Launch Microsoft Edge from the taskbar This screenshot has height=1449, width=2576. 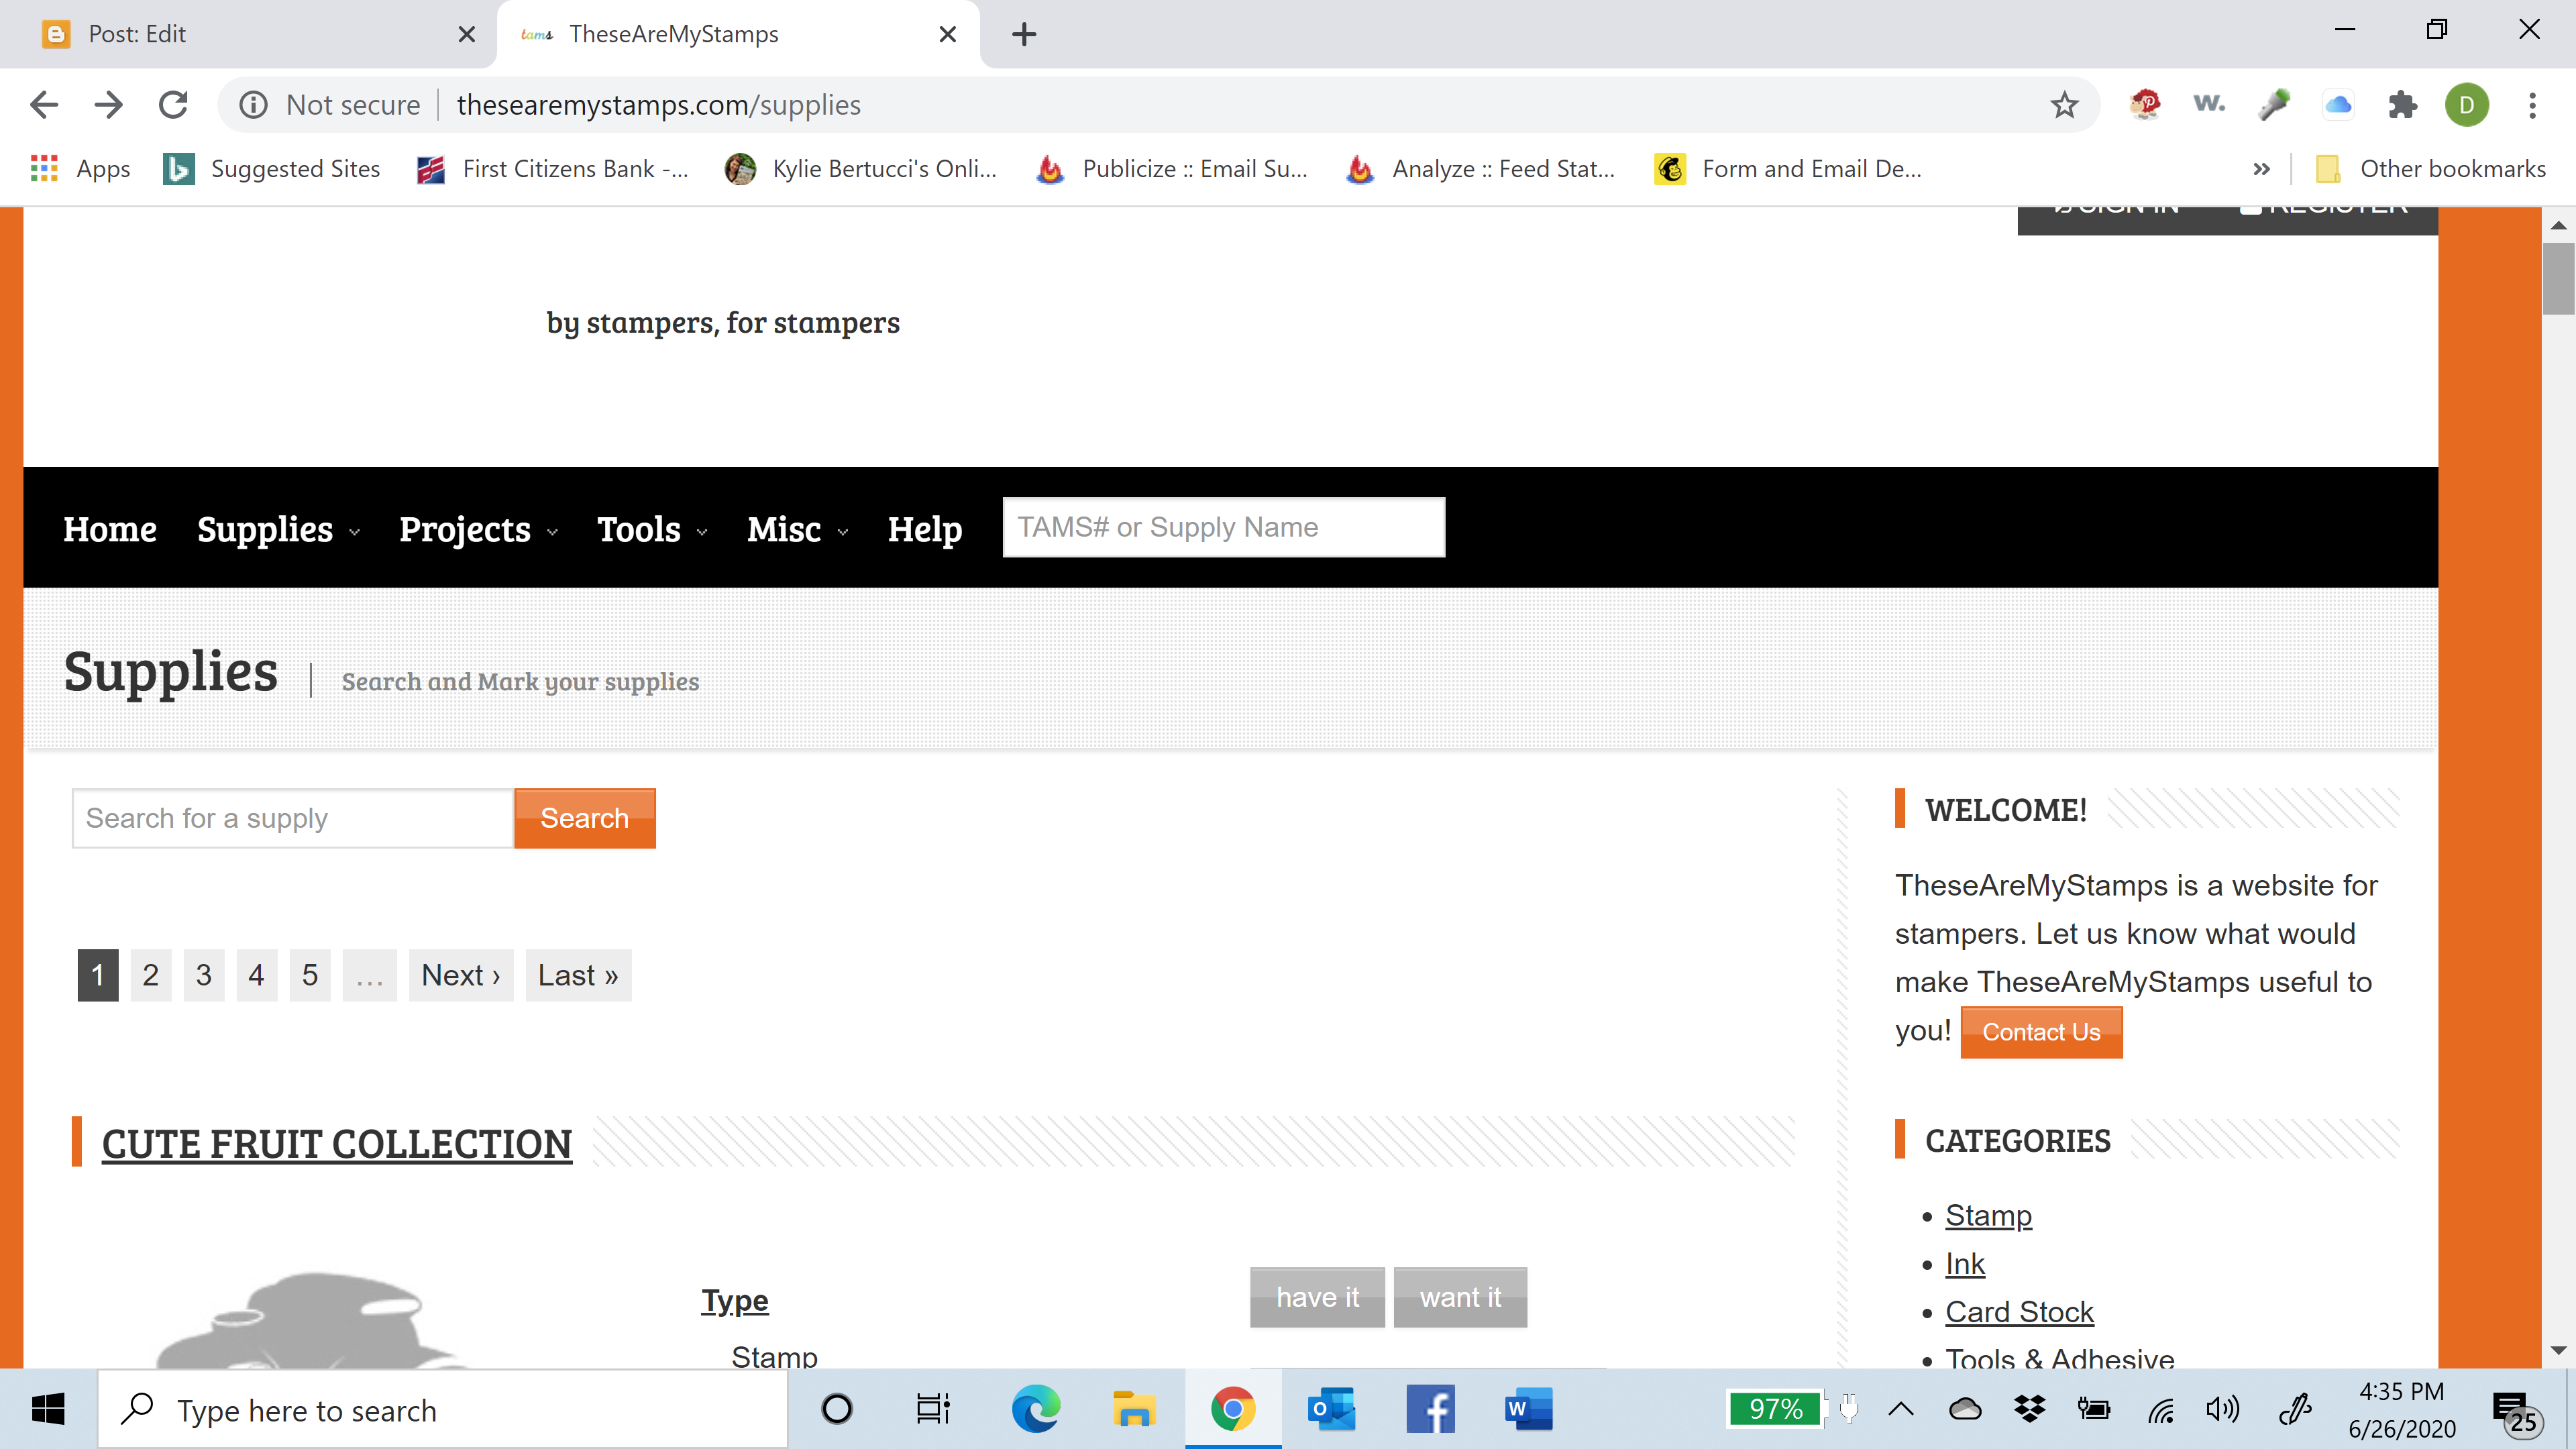click(x=1035, y=1409)
